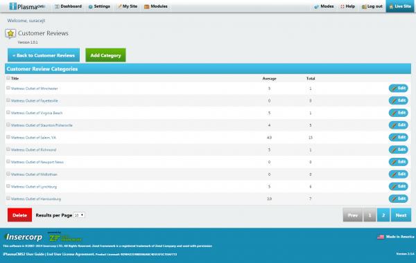
Task: Go to page 2
Action: tap(383, 215)
